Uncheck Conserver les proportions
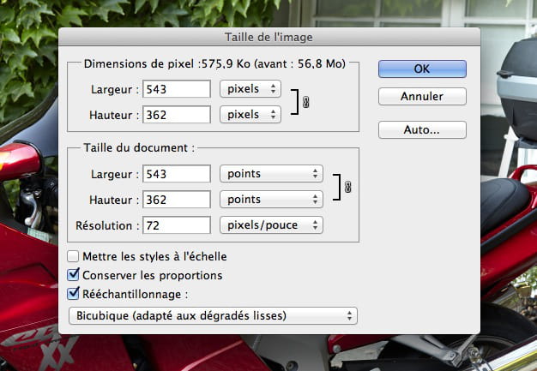537x371 pixels. (x=73, y=274)
